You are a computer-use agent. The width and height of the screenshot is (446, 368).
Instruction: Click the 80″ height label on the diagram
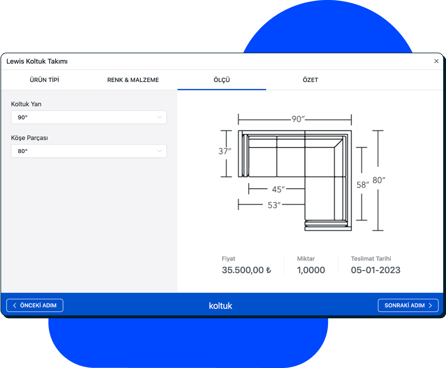point(379,180)
